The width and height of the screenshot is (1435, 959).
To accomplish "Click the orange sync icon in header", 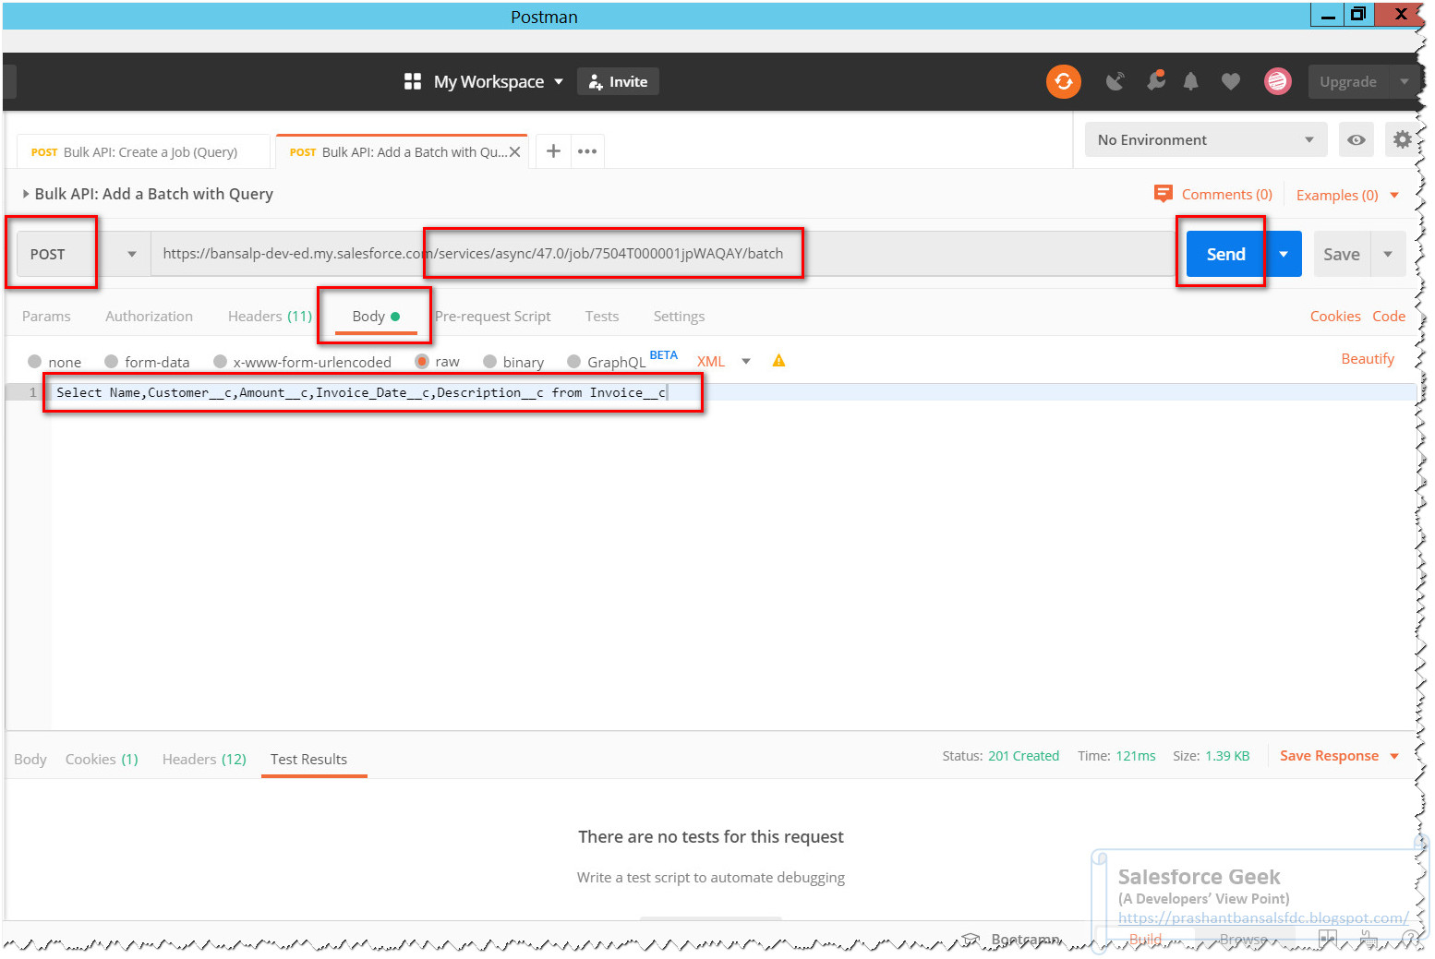I will [1063, 81].
